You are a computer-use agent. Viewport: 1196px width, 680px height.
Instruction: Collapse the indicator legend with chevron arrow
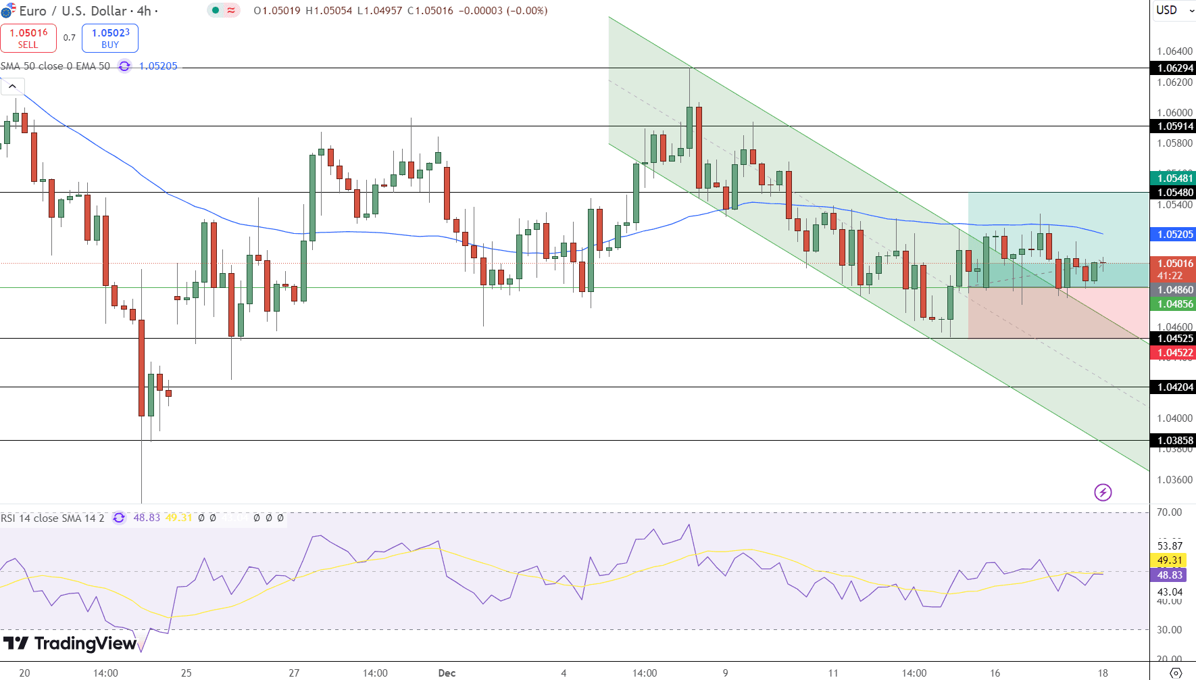point(12,87)
